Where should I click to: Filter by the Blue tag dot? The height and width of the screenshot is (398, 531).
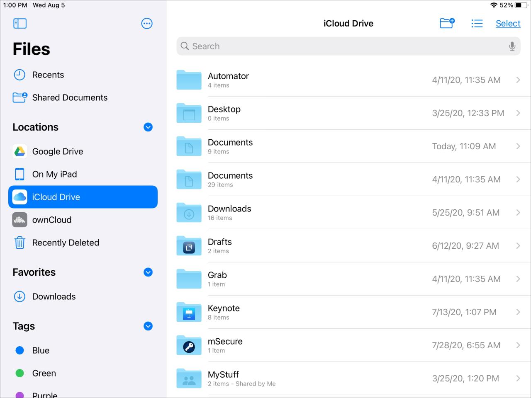coord(19,351)
